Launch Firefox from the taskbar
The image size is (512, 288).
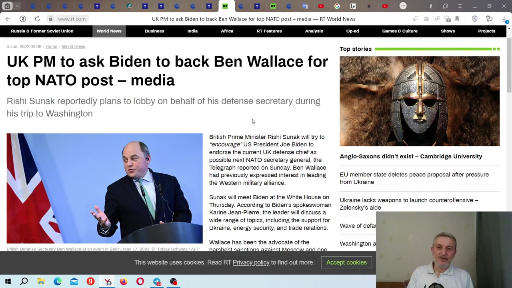(x=124, y=282)
